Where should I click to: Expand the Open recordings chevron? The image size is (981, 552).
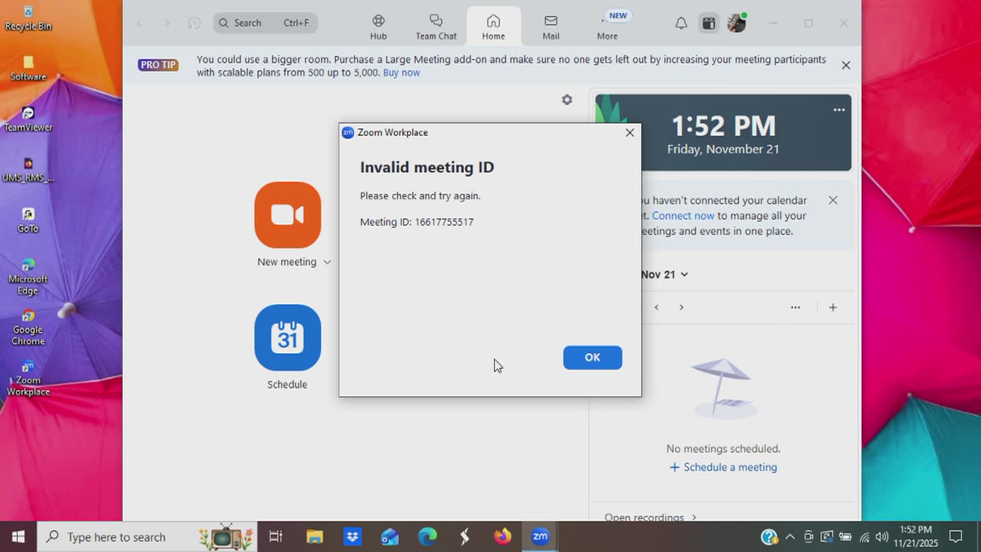tap(694, 517)
